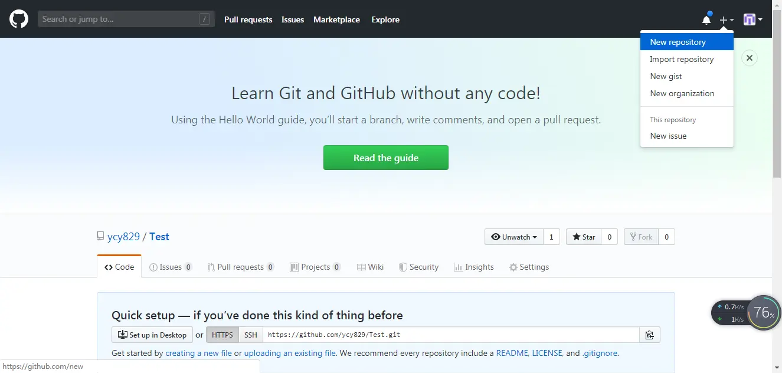
Task: Open the Test repository name link
Action: pos(159,237)
